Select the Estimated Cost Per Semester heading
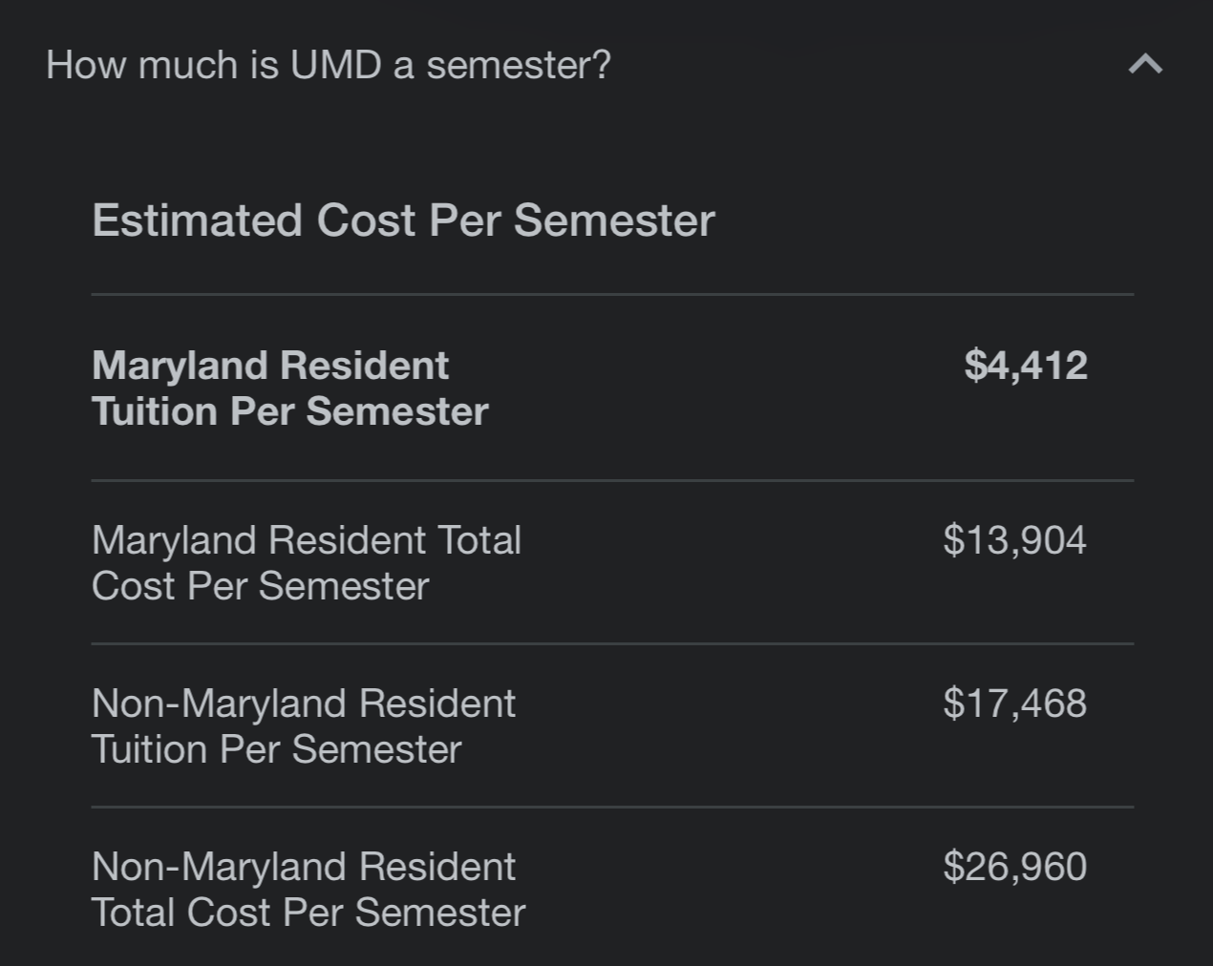The height and width of the screenshot is (966, 1213). [403, 220]
